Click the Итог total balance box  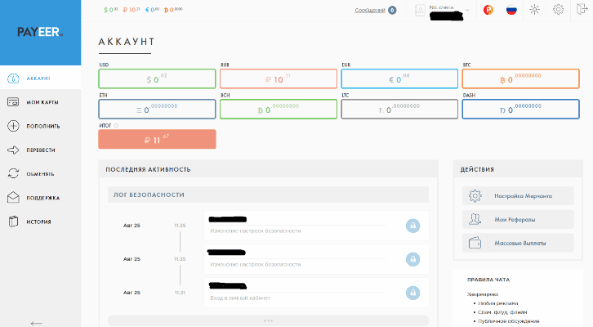pyautogui.click(x=157, y=139)
